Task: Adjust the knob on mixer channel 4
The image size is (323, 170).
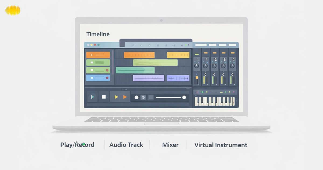Action: coord(232,66)
